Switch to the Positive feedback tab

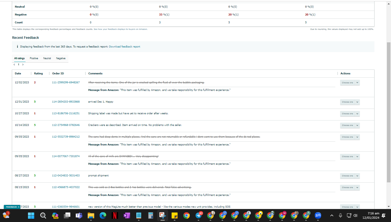click(x=34, y=58)
